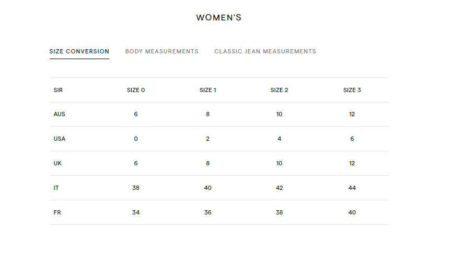This screenshot has width=473, height=261.
Task: Switch to the Body Measurements tab
Action: coord(161,51)
